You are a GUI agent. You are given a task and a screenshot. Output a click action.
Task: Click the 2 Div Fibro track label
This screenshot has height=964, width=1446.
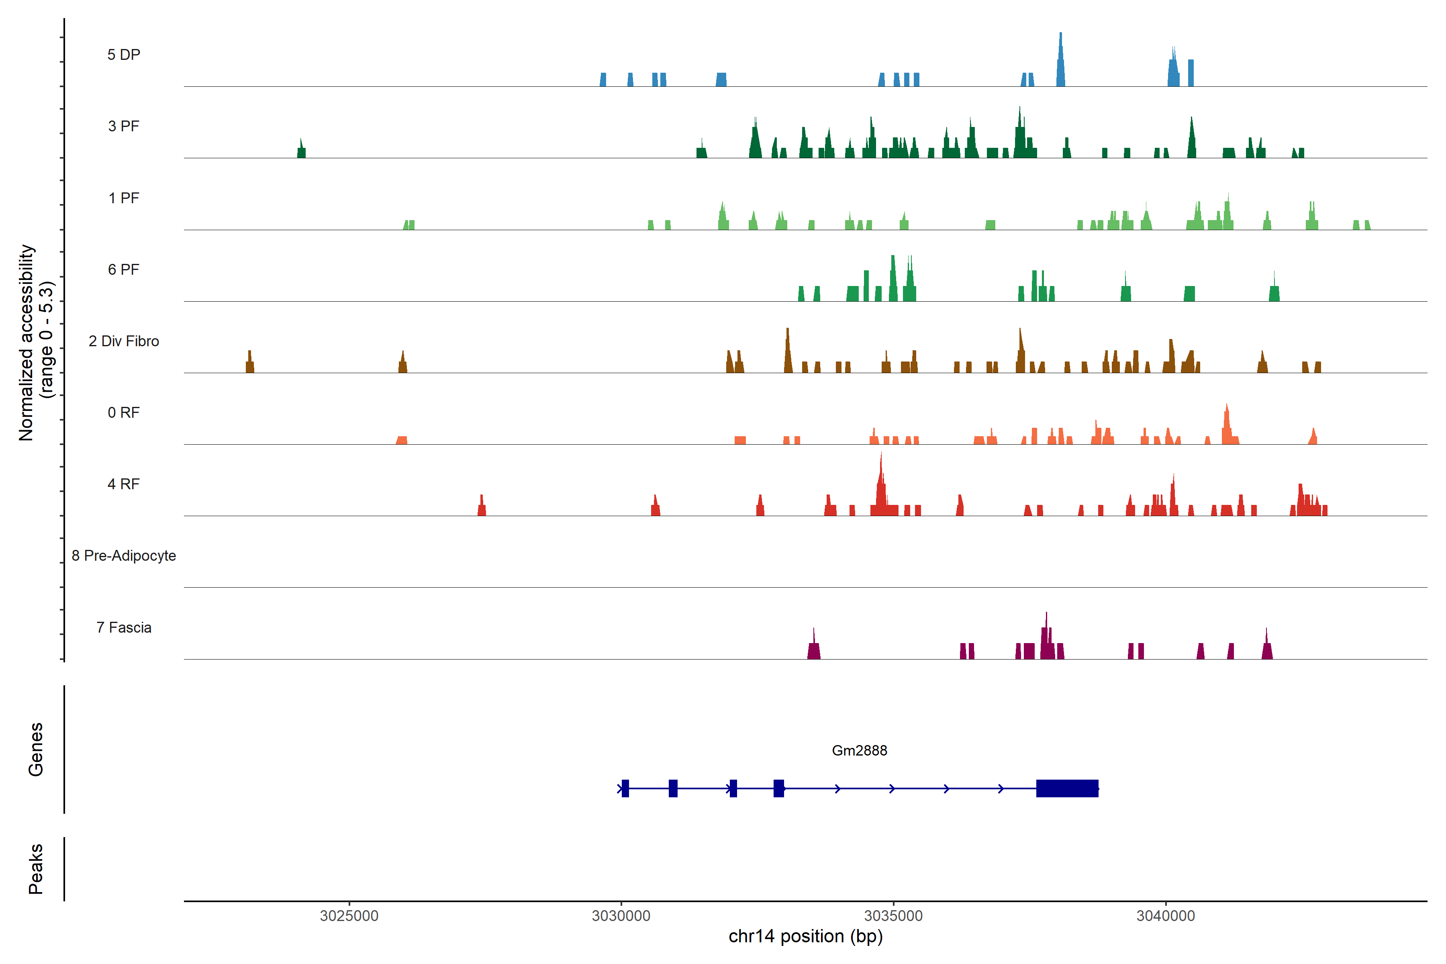(124, 341)
